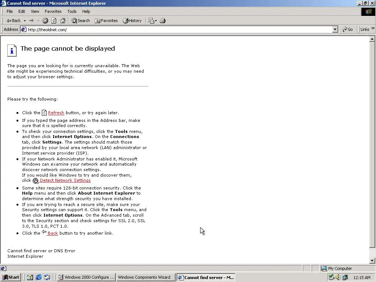The image size is (376, 282).
Task: Open the Favorites menu
Action: [x=53, y=11]
